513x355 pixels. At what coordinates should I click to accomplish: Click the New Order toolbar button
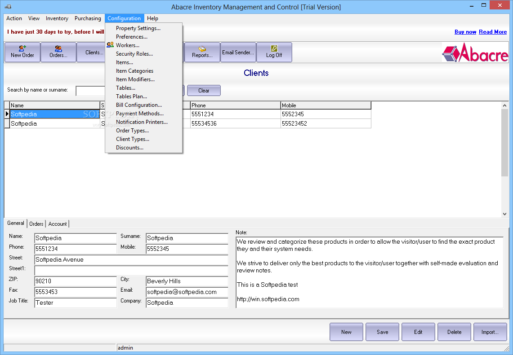[22, 52]
